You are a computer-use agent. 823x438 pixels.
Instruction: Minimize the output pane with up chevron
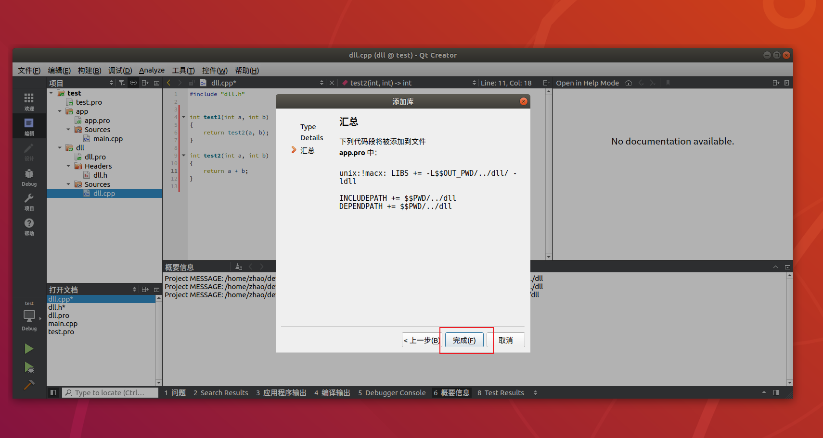775,267
